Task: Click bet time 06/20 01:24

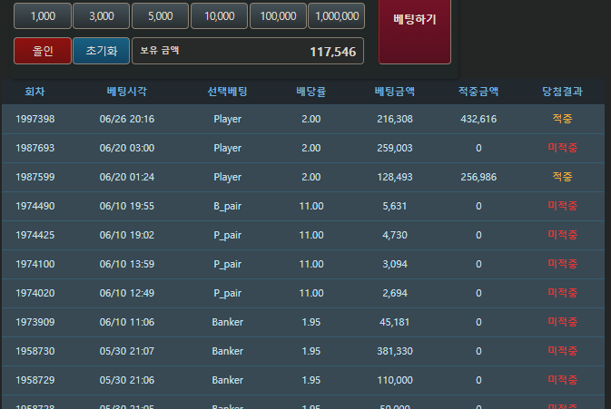Action: [126, 177]
